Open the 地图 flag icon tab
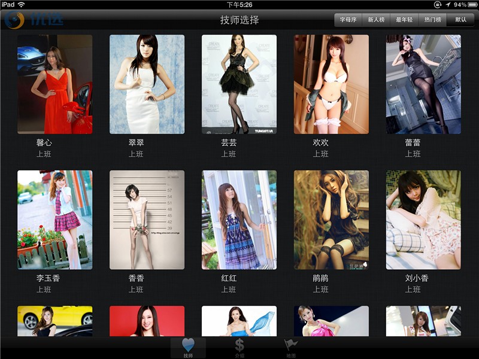479x359 pixels. (291, 348)
